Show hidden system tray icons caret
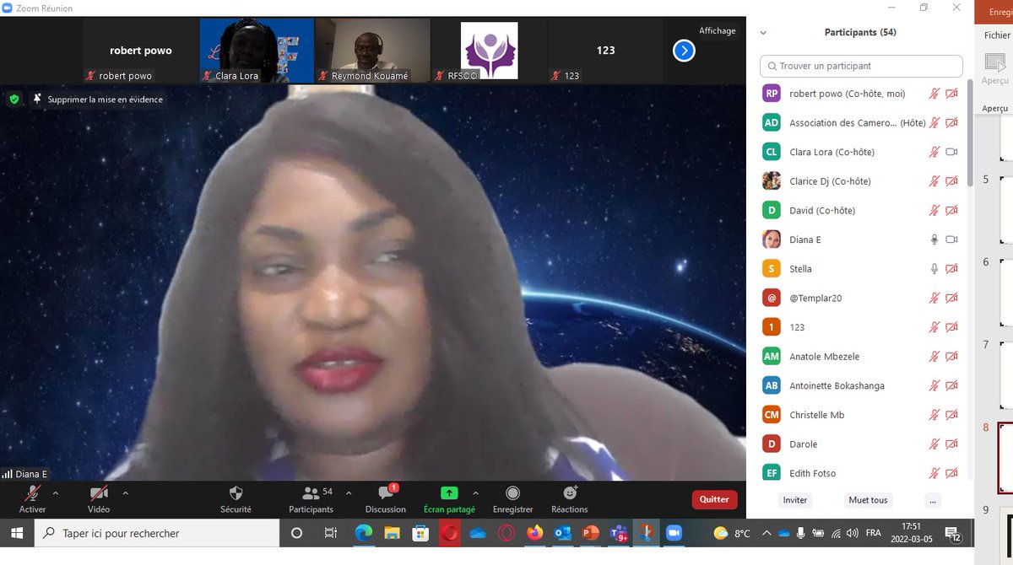 tap(767, 533)
